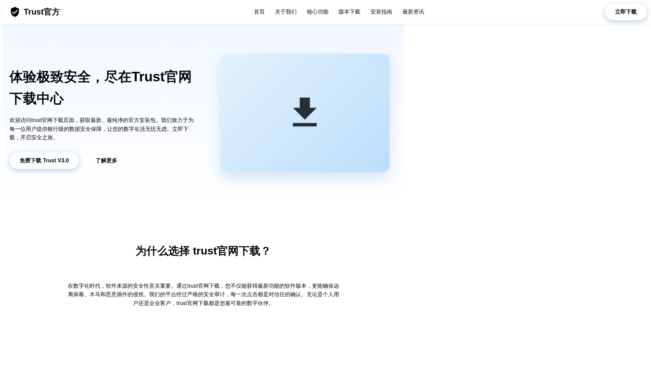Click the large download arrow icon
The height and width of the screenshot is (366, 651).
click(305, 112)
